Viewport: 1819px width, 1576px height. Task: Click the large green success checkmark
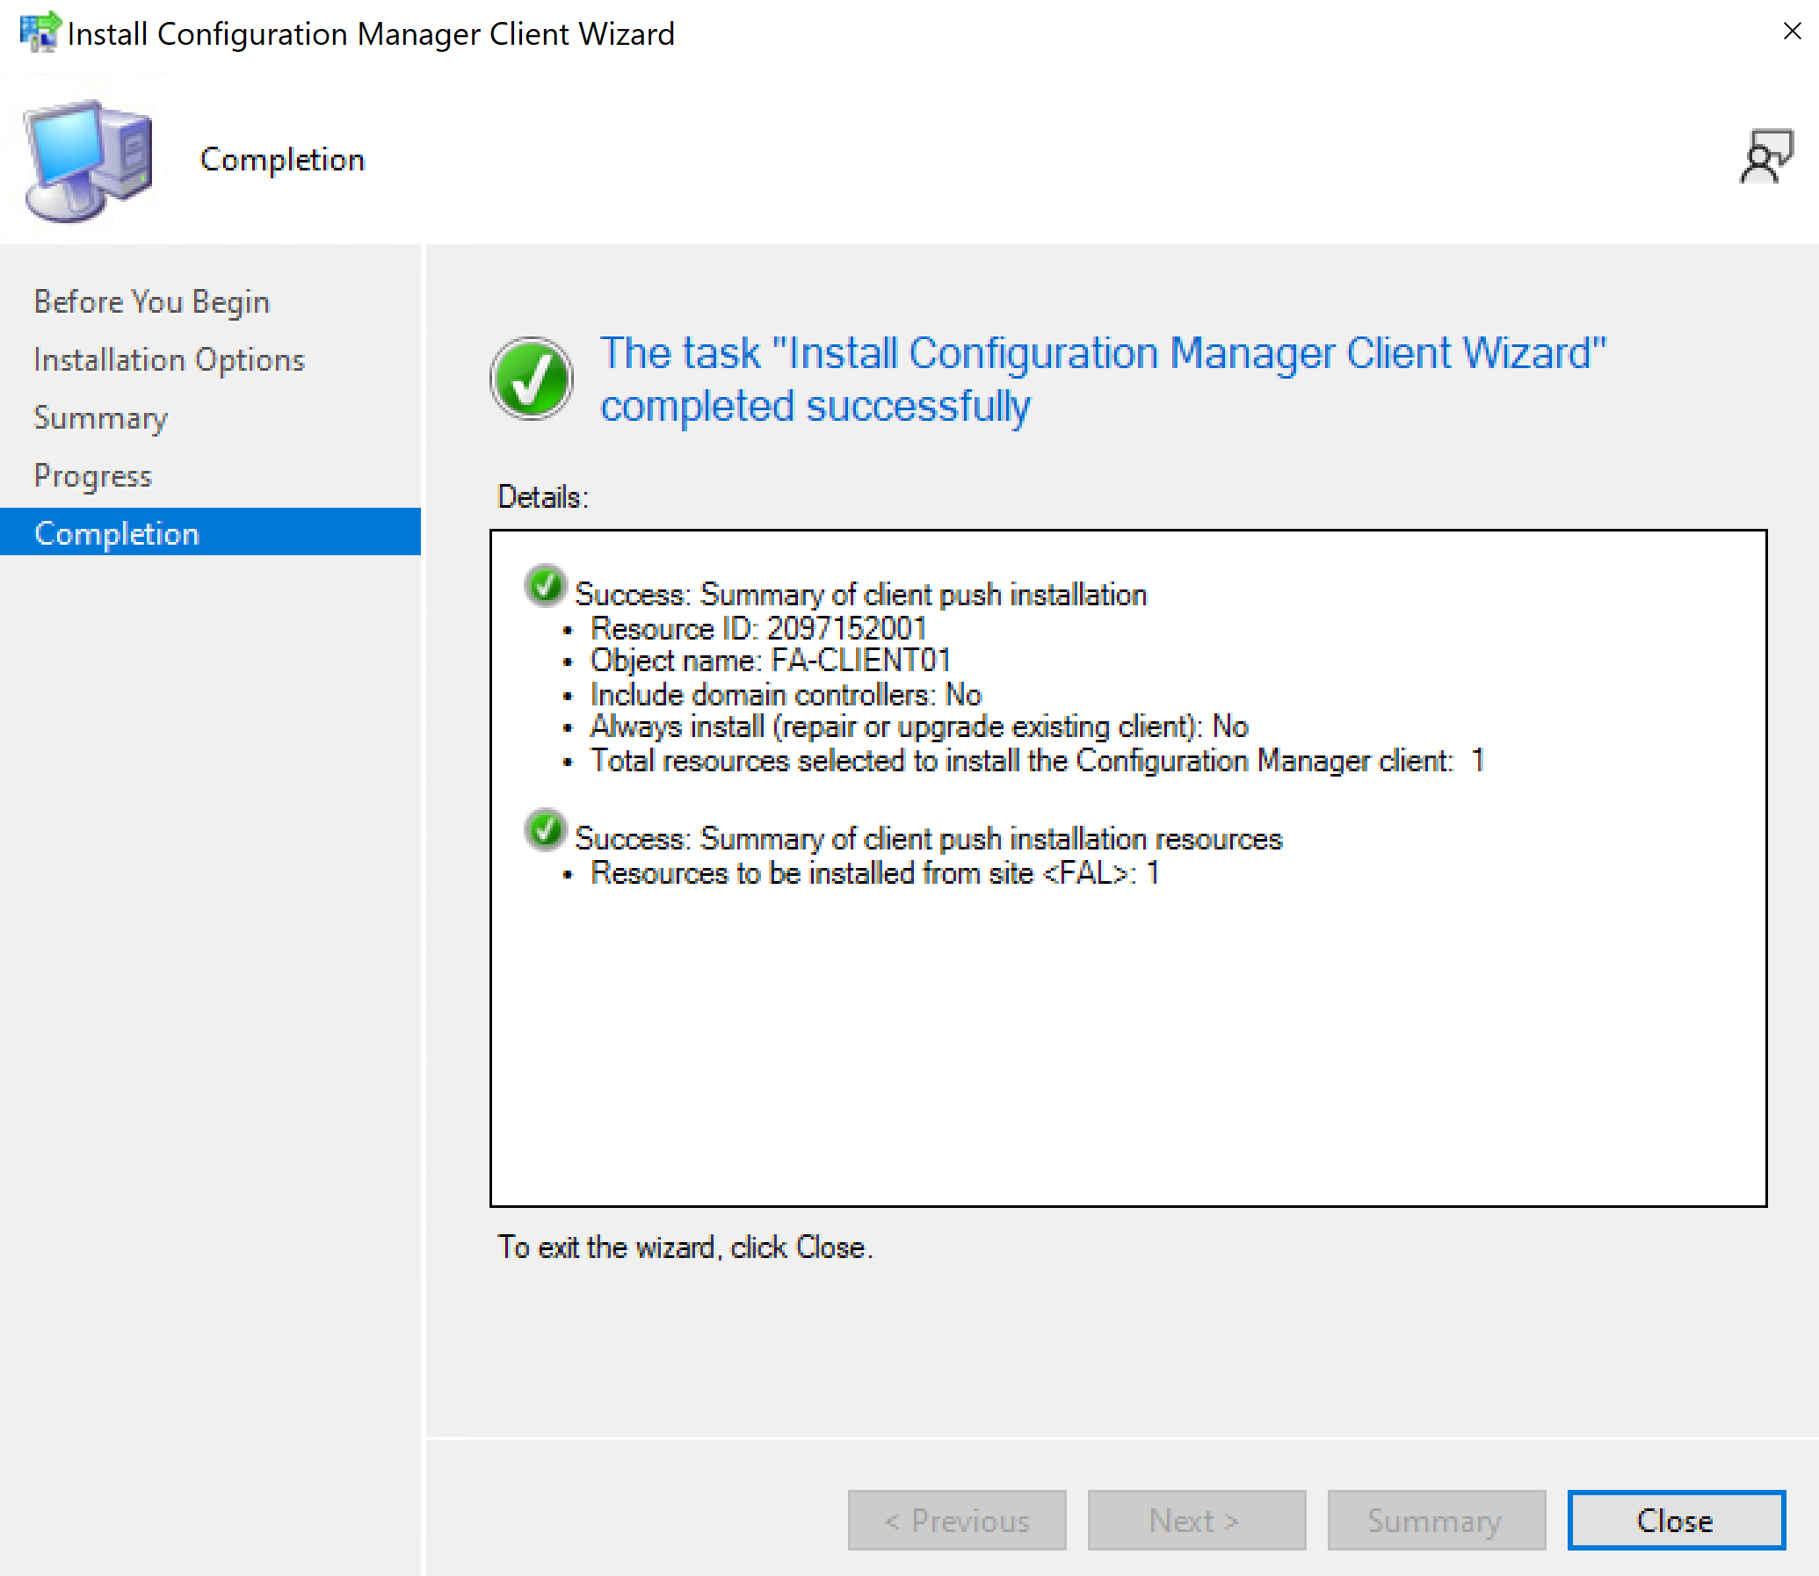(532, 379)
